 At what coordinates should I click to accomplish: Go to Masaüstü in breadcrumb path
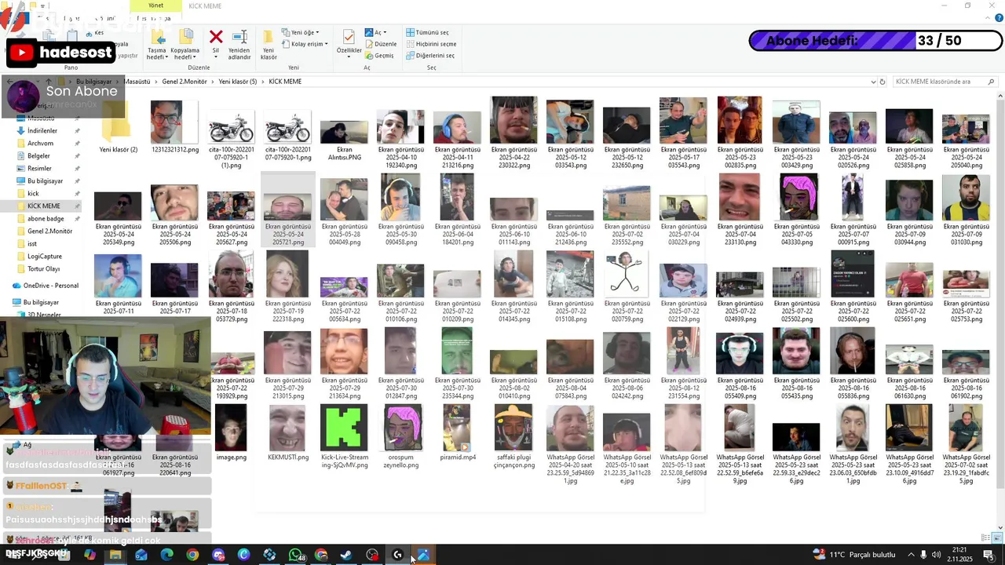pos(137,82)
